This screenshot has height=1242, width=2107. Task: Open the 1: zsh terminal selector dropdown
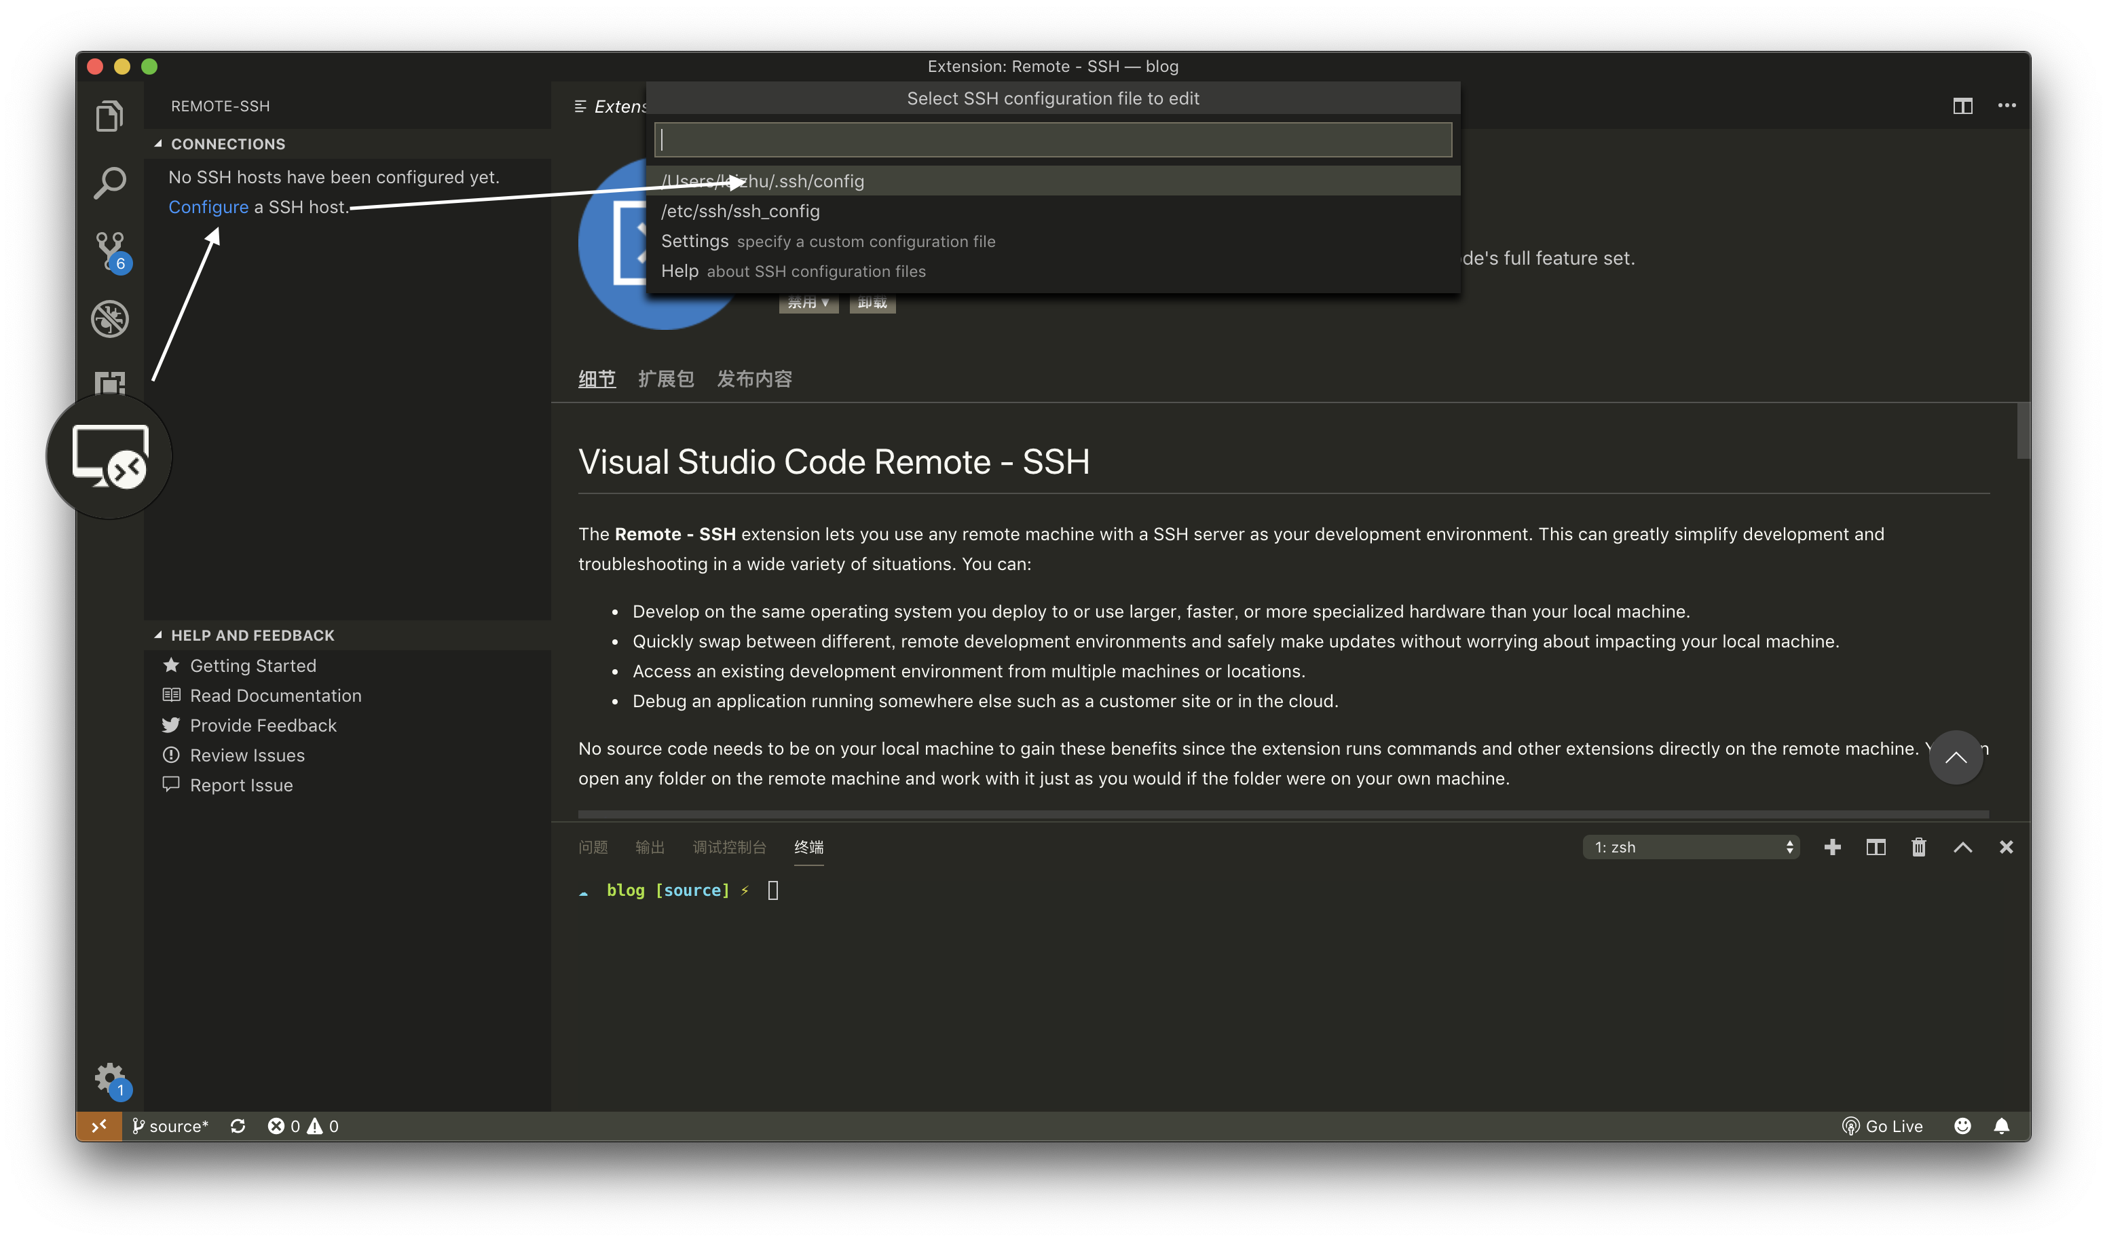1690,847
